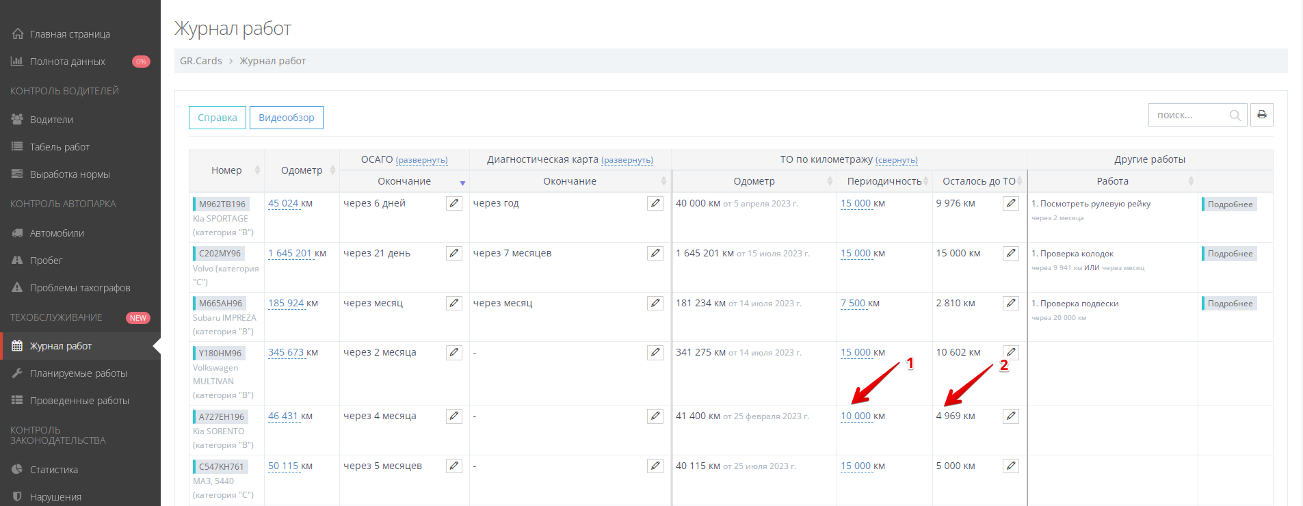Expand the ОСАГО column group
Viewport: 1303px width, 506px height.
pyautogui.click(x=421, y=160)
